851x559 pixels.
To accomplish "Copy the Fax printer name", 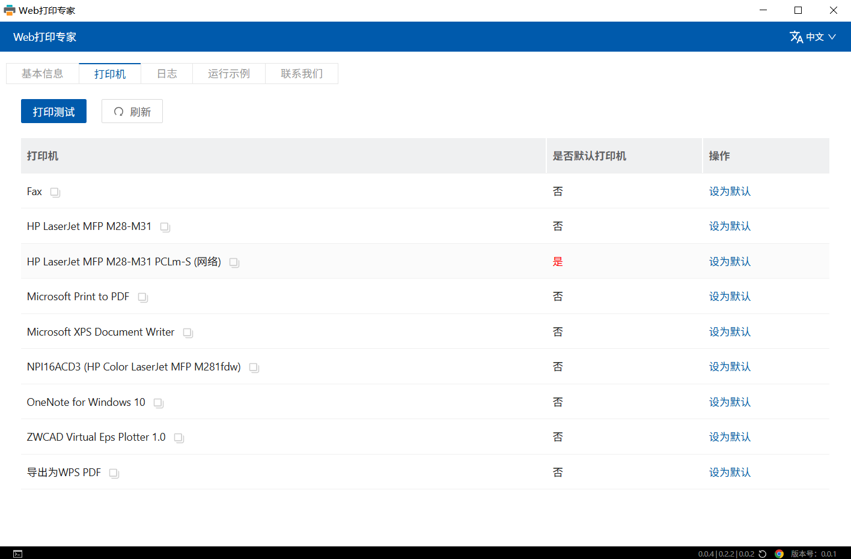I will pos(55,192).
